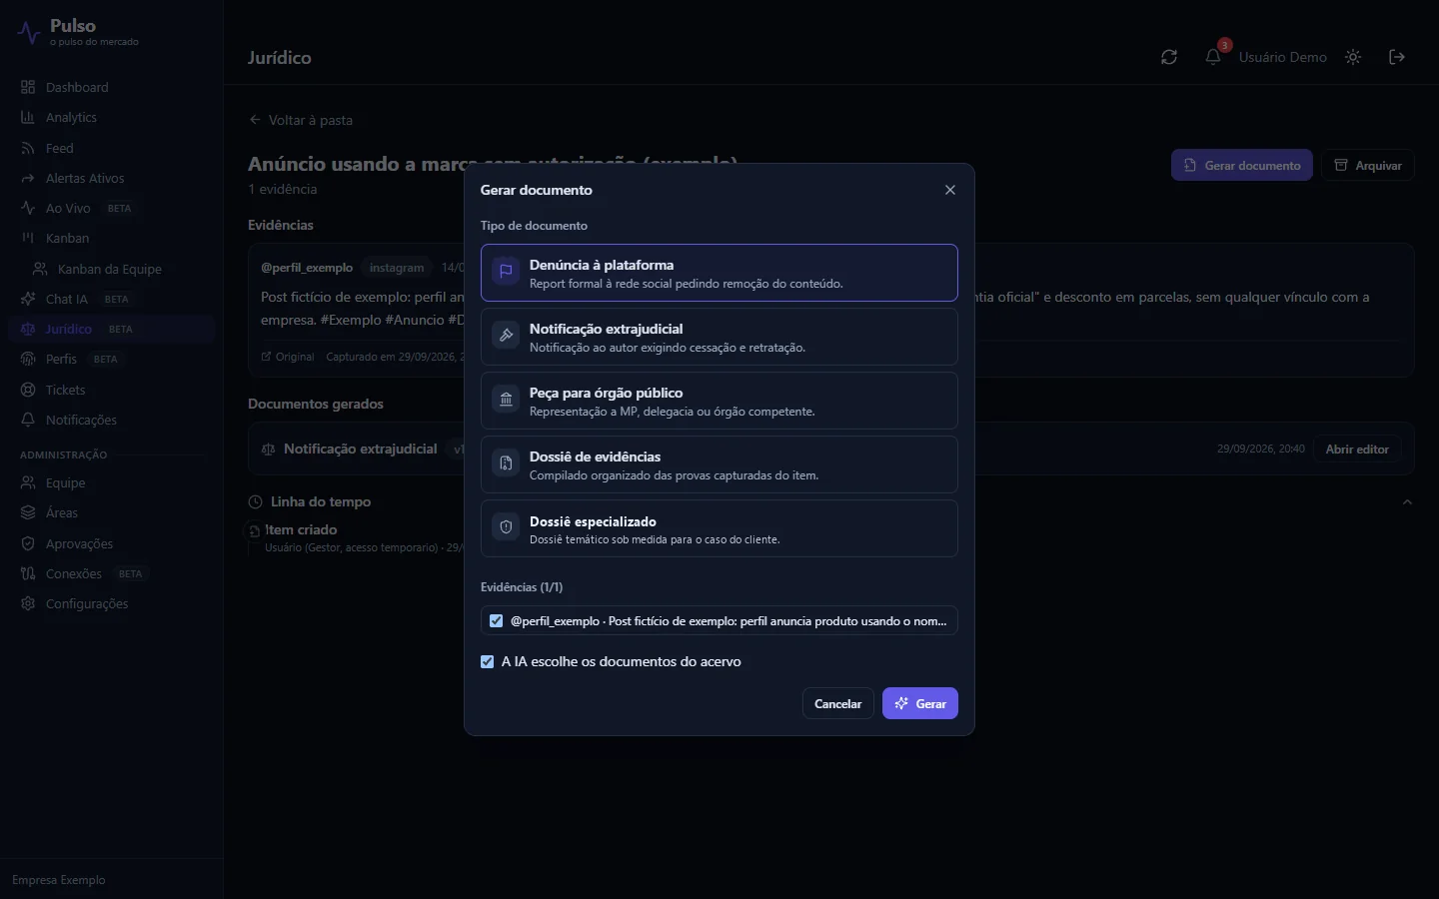Click the Configurações gear icon
Screen dimensions: 1439x899
(x=28, y=603)
